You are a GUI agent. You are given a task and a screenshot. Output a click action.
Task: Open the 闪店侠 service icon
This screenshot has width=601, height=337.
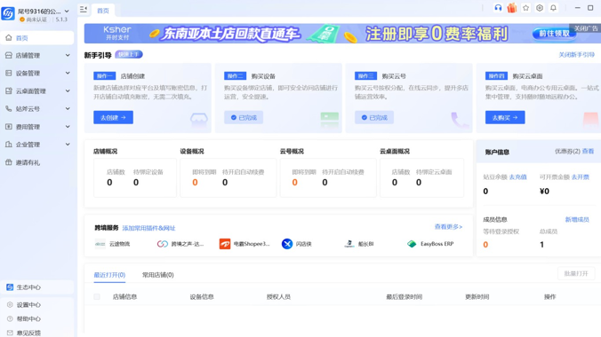click(x=287, y=244)
